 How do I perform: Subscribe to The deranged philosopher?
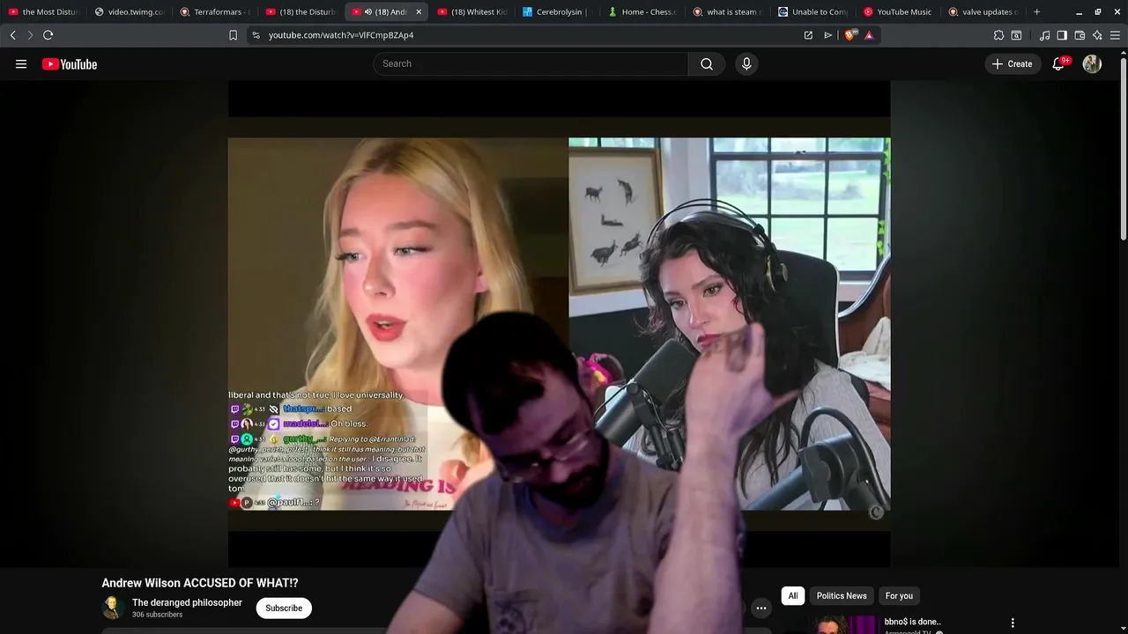[284, 608]
